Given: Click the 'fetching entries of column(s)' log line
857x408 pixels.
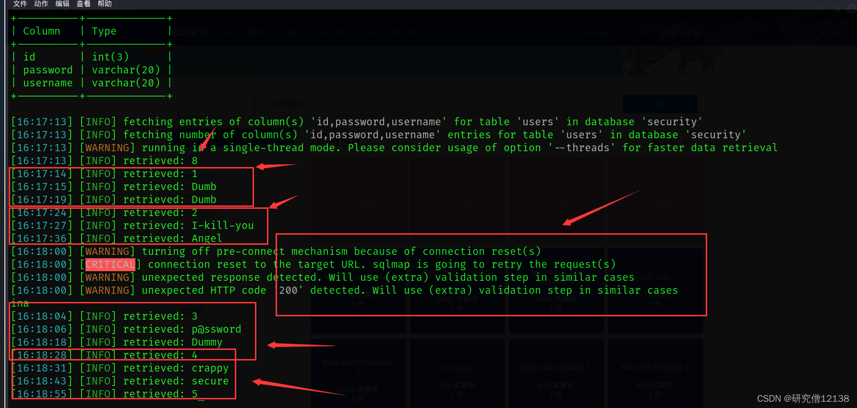Looking at the screenshot, I should (357, 122).
